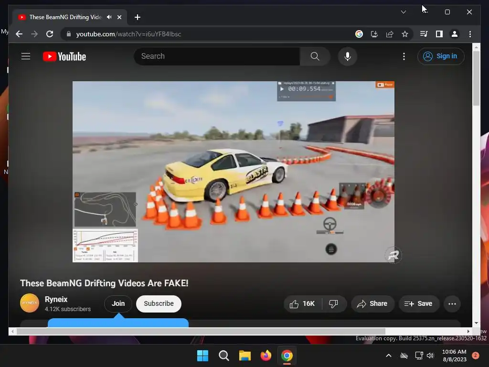Click the scroll down arrow of vertical scrollbar
The width and height of the screenshot is (489, 367).
[x=476, y=323]
